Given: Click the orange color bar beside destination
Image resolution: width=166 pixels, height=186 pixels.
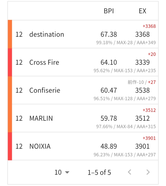Looking at the screenshot, I should (x=10, y=34).
